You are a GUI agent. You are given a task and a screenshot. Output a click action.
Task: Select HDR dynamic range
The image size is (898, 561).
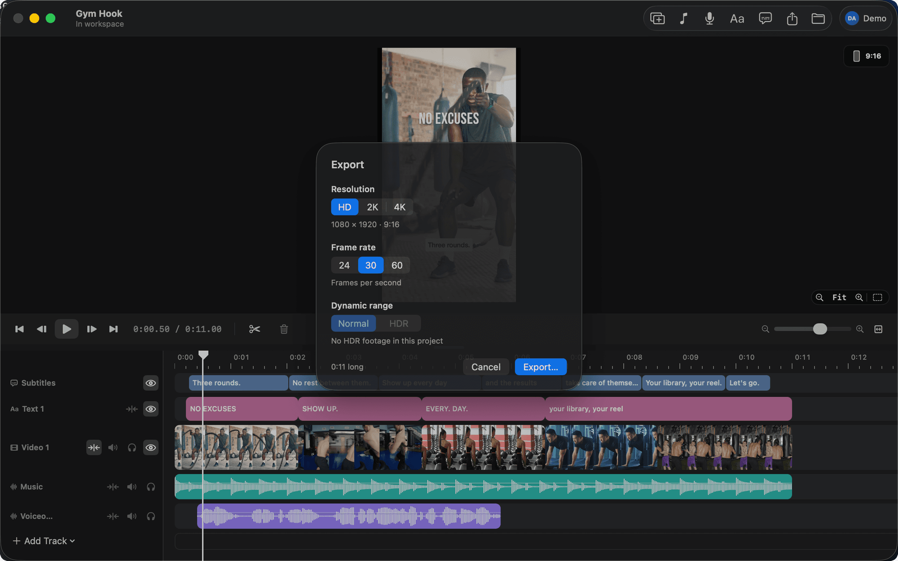pyautogui.click(x=399, y=324)
